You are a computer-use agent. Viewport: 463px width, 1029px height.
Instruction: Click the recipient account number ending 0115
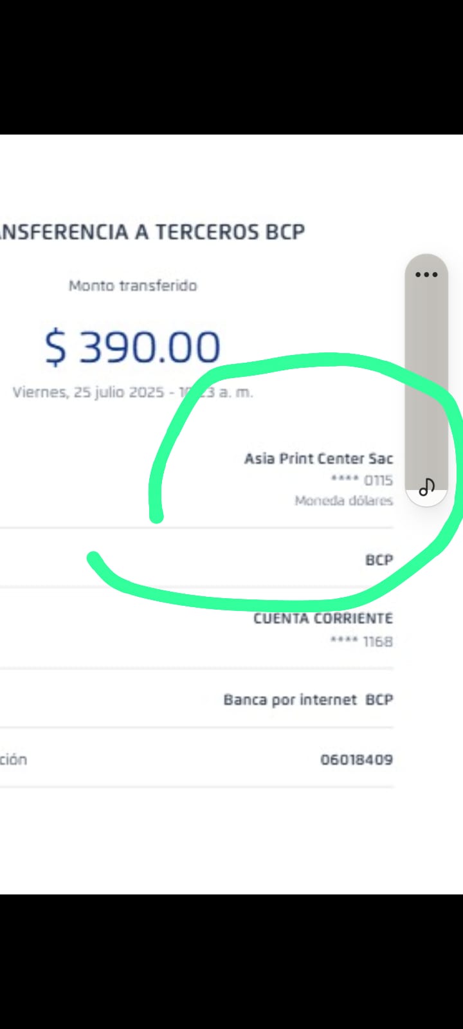pos(362,480)
